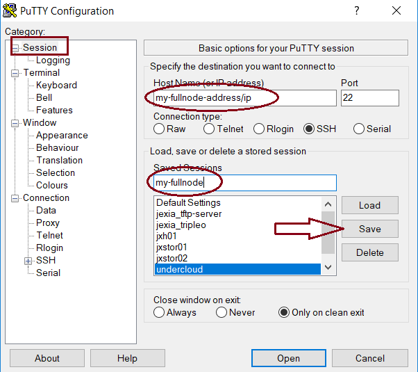This screenshot has width=418, height=372.
Task: Cancel the PuTTY configuration dialog
Action: (370, 358)
